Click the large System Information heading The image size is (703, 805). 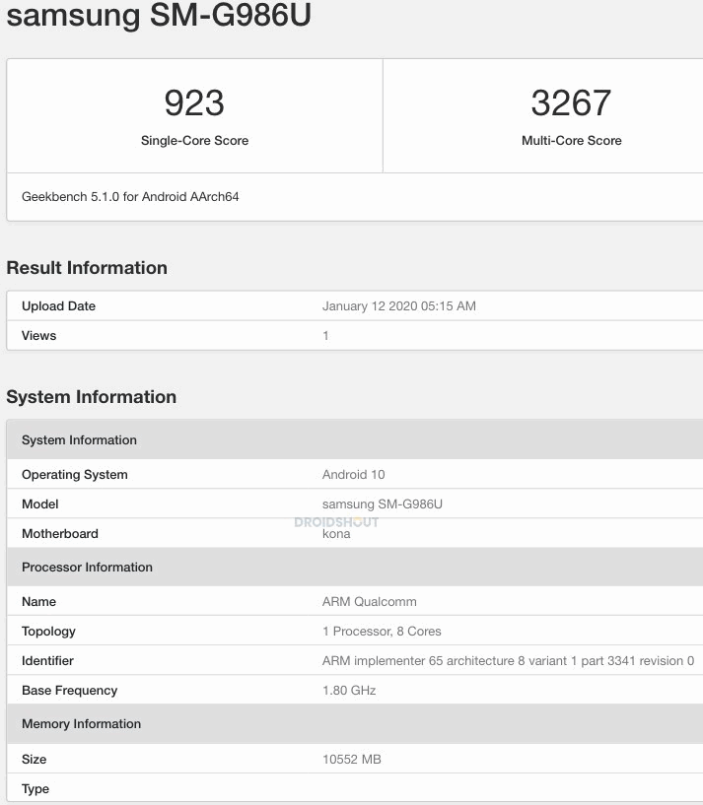coord(92,397)
